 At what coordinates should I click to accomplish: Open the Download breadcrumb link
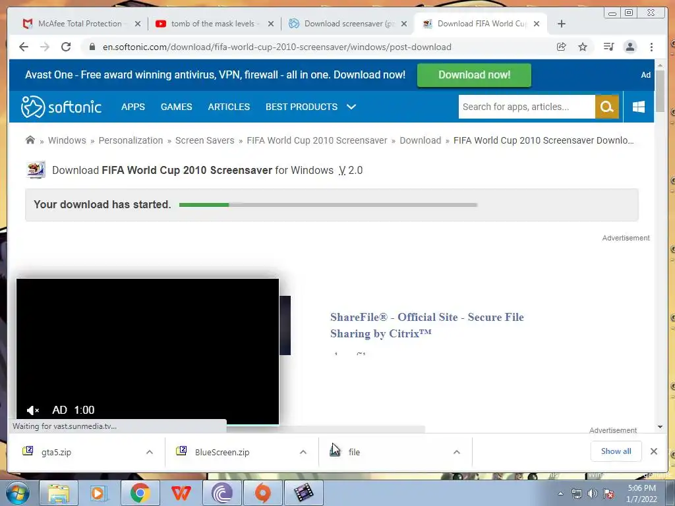point(421,140)
